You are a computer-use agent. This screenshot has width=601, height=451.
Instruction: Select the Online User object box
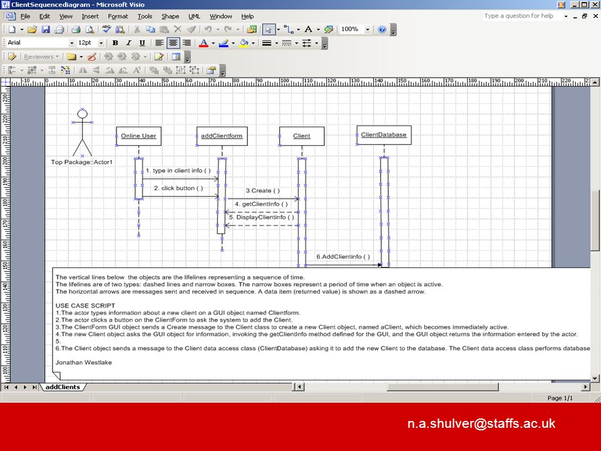[x=139, y=136]
